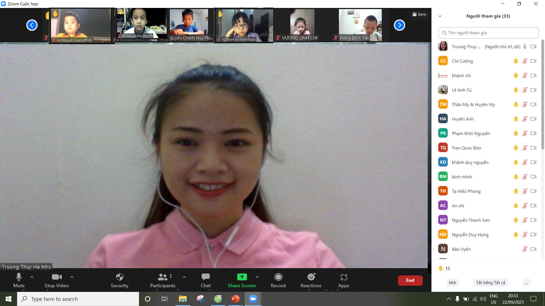Open the Chat panel
The width and height of the screenshot is (545, 306).
(205, 280)
